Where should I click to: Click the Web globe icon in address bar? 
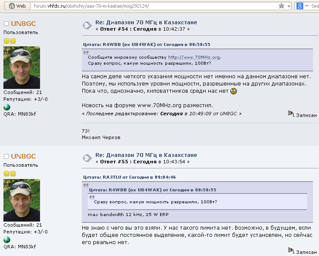pos(12,6)
